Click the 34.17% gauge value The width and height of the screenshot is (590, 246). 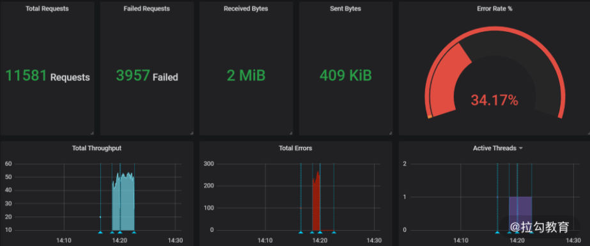coord(494,100)
